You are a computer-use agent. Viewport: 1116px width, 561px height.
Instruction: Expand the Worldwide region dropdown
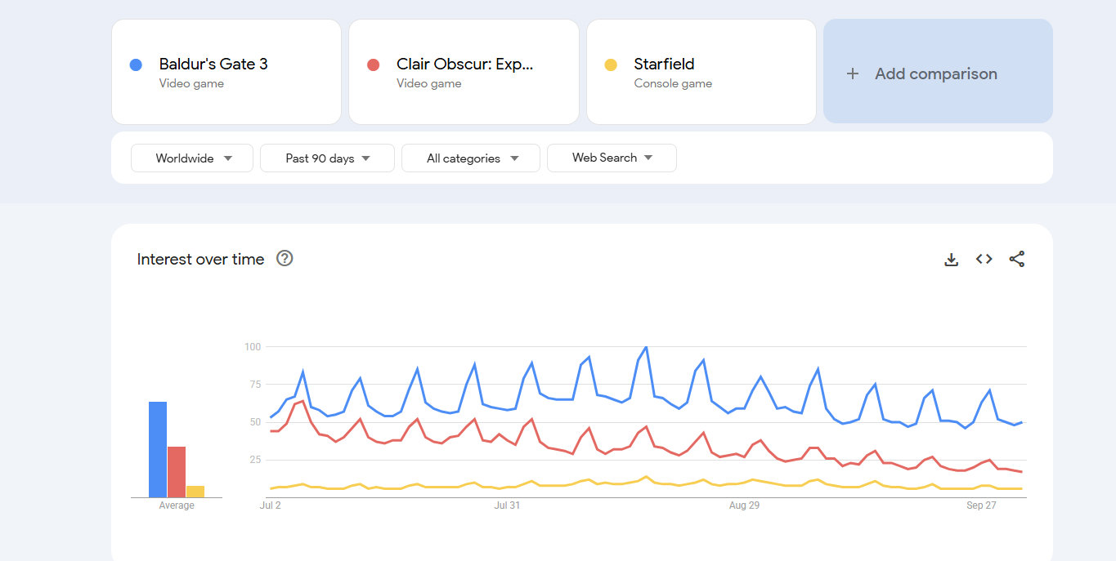(x=194, y=158)
